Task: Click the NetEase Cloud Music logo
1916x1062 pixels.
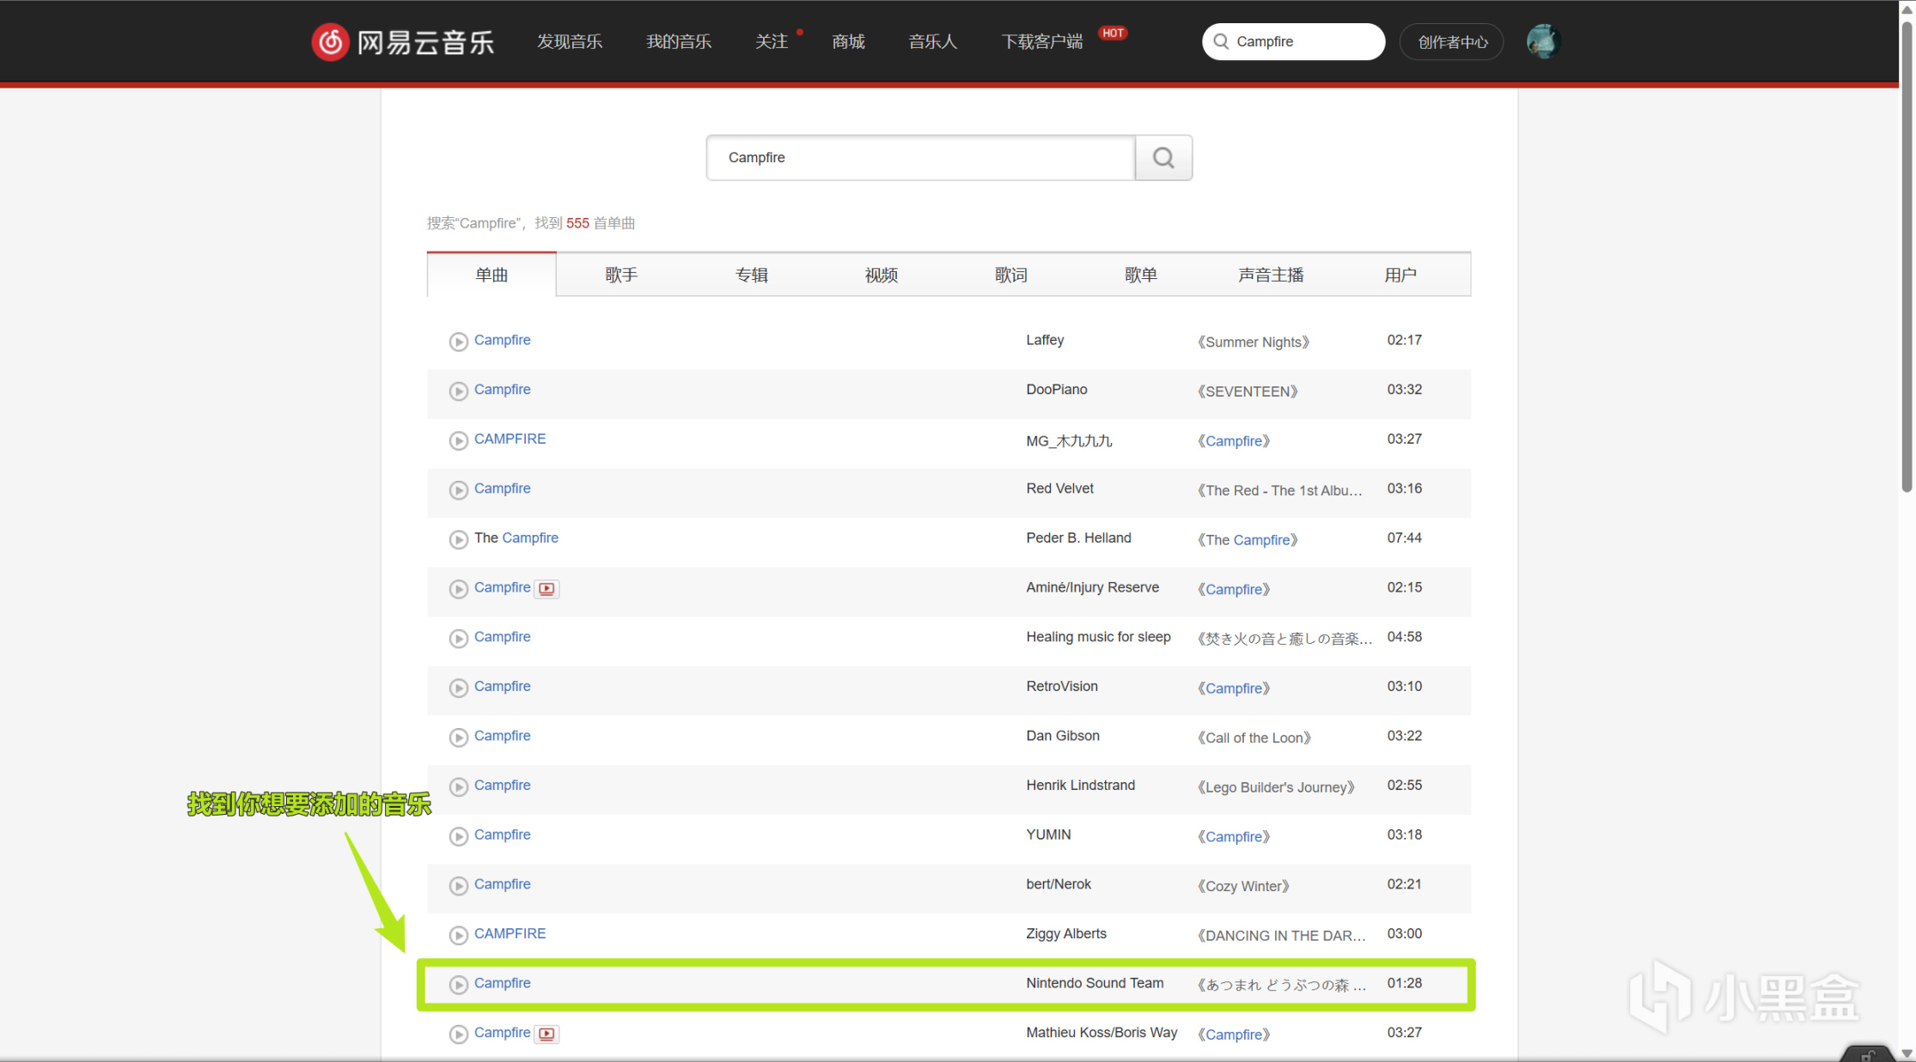Action: (x=402, y=41)
